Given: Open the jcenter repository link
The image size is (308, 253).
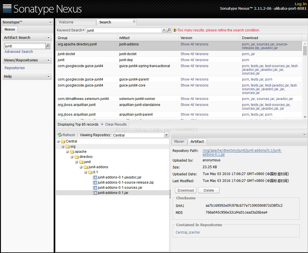Looking at the screenshot, I should click(194, 232).
